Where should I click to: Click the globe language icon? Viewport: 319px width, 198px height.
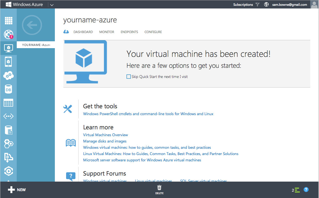pos(266,4)
